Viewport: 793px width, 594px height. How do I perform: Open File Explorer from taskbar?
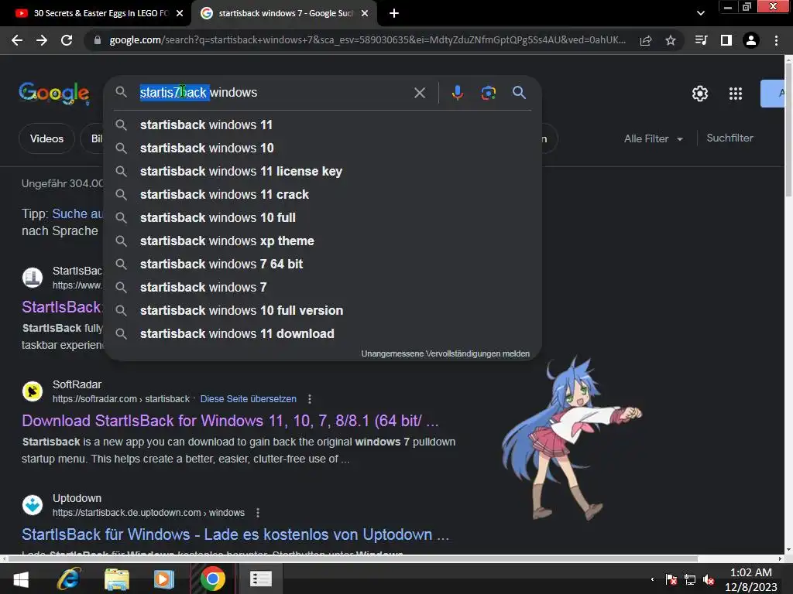[117, 579]
